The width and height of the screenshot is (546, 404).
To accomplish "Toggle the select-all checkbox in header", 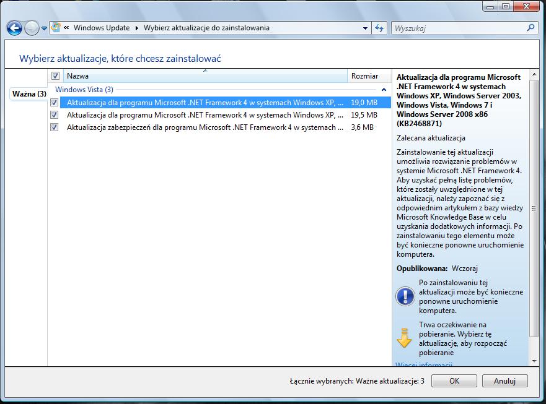I will pyautogui.click(x=55, y=76).
